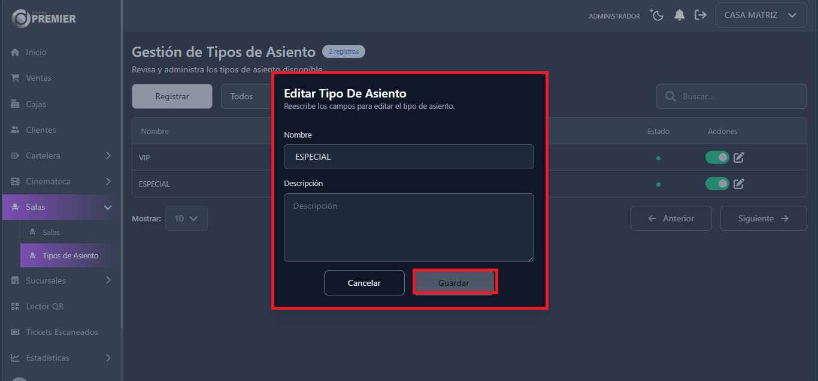
Task: Disable the VIP estado switch
Action: (717, 157)
